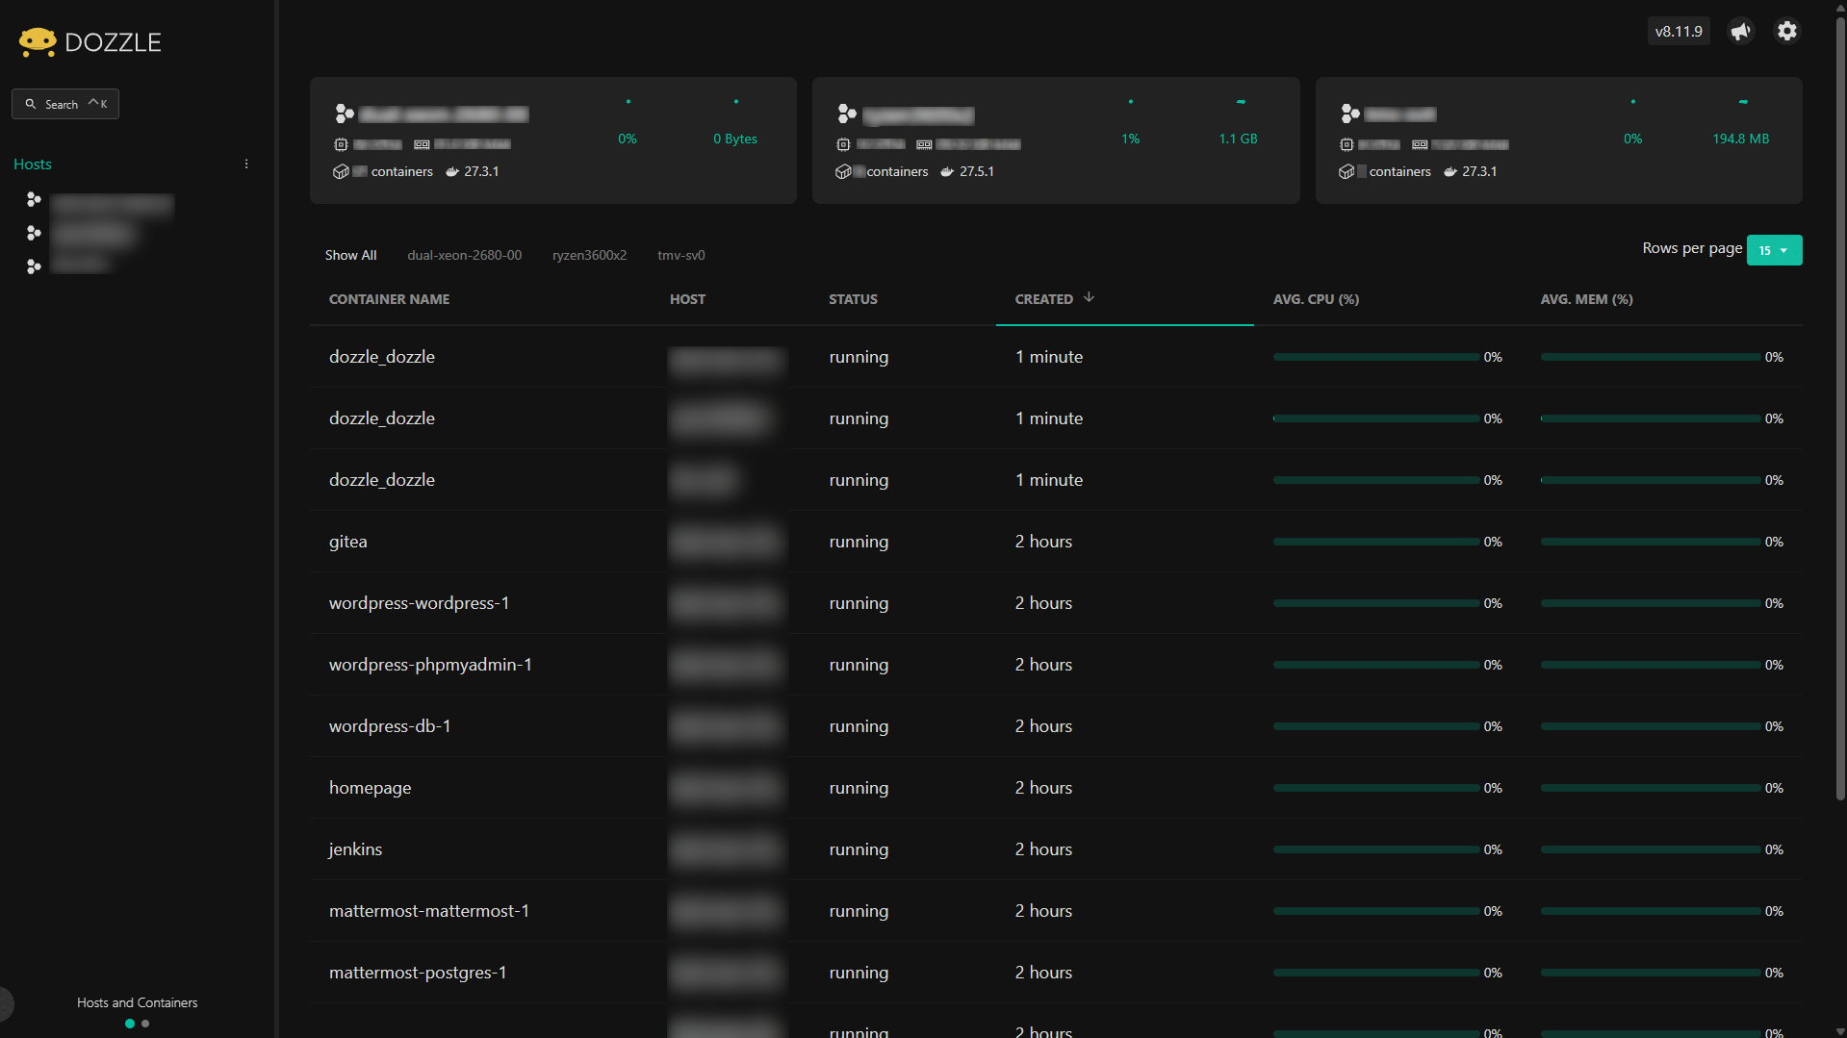This screenshot has height=1038, width=1847.
Task: Click the jenkins row memory progress bar
Action: pos(1650,849)
